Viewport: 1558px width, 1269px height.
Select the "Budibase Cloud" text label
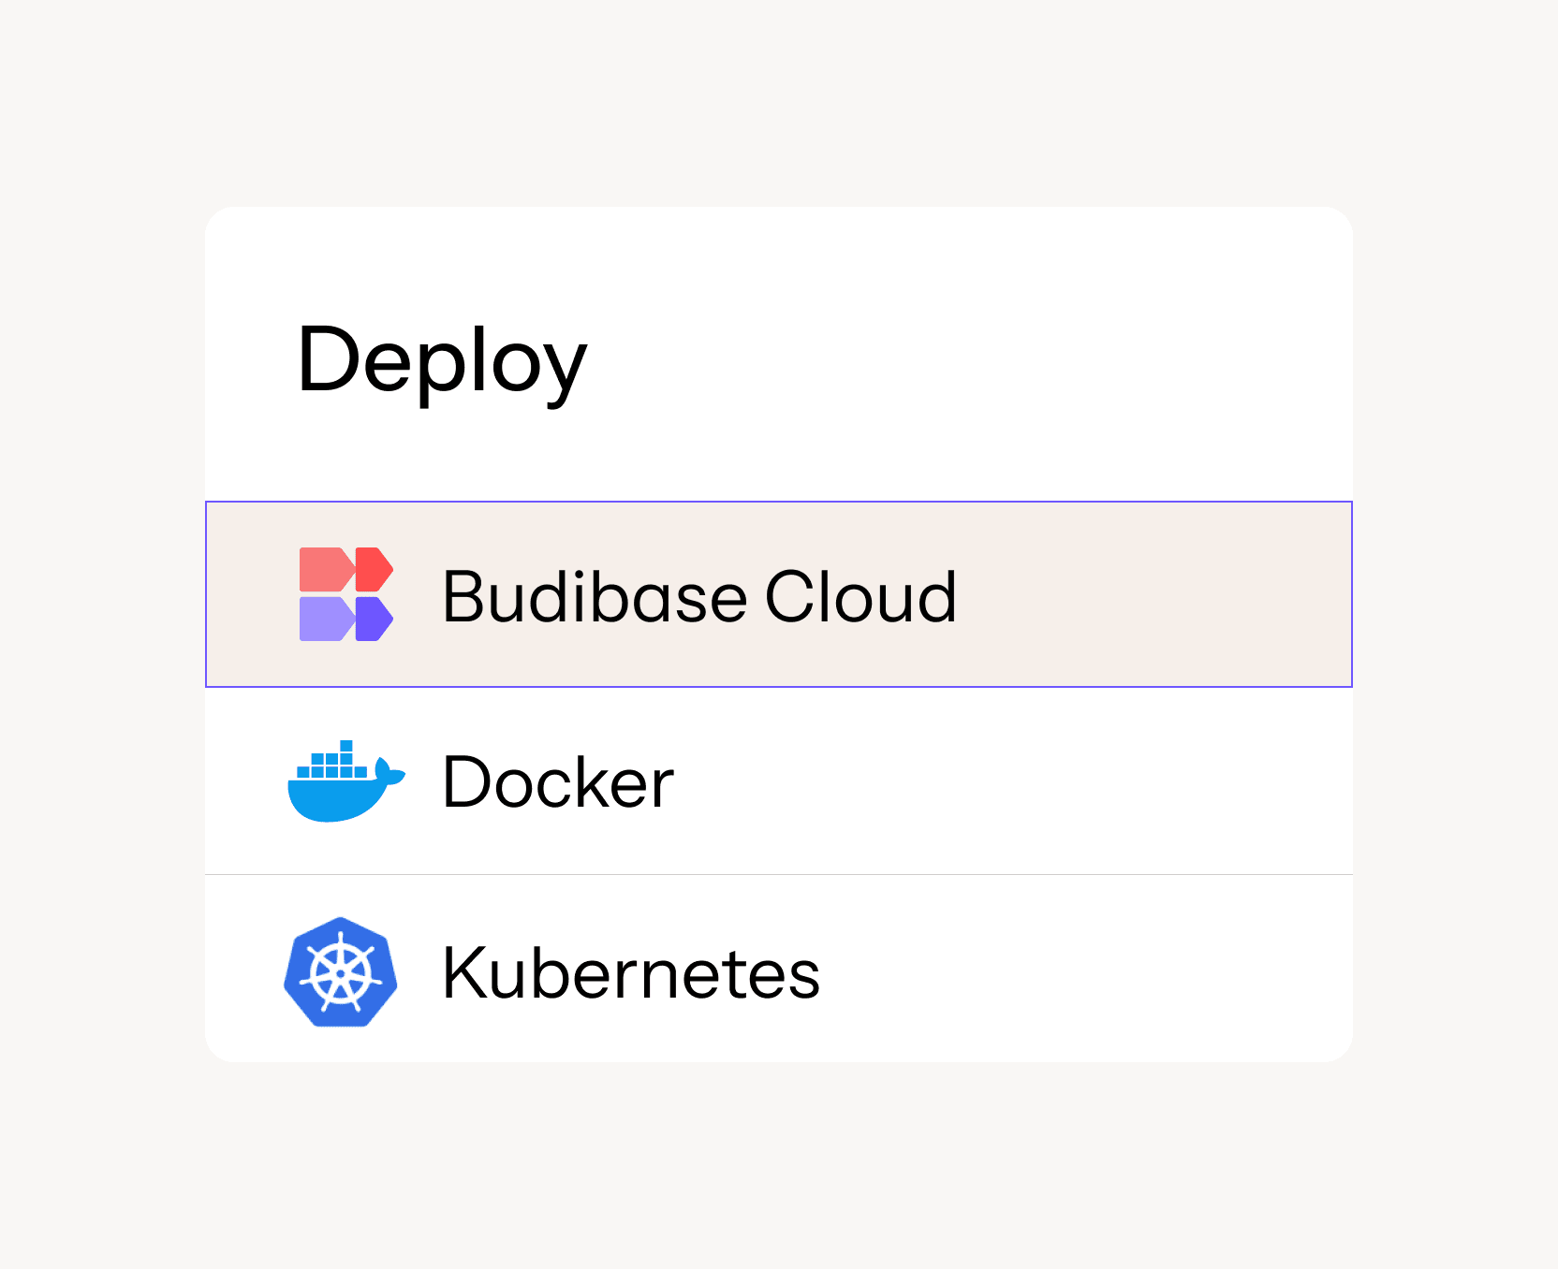(x=699, y=596)
